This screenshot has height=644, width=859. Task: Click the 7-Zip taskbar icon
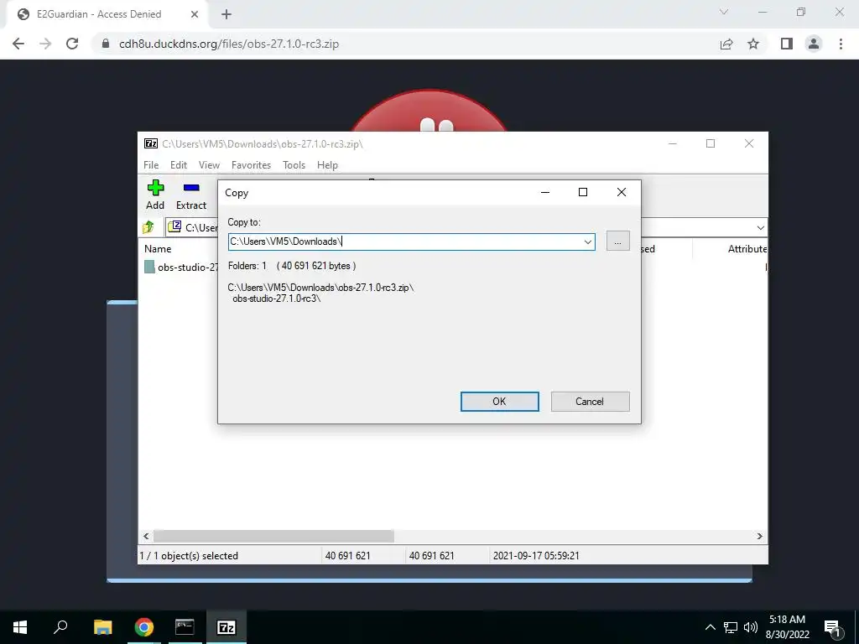(x=226, y=627)
